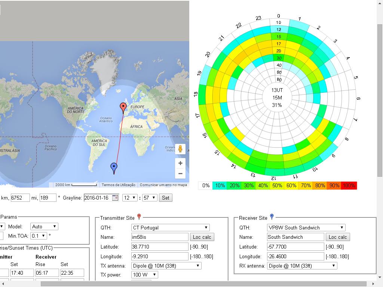Click the transmitter Latitude input field

160,247
